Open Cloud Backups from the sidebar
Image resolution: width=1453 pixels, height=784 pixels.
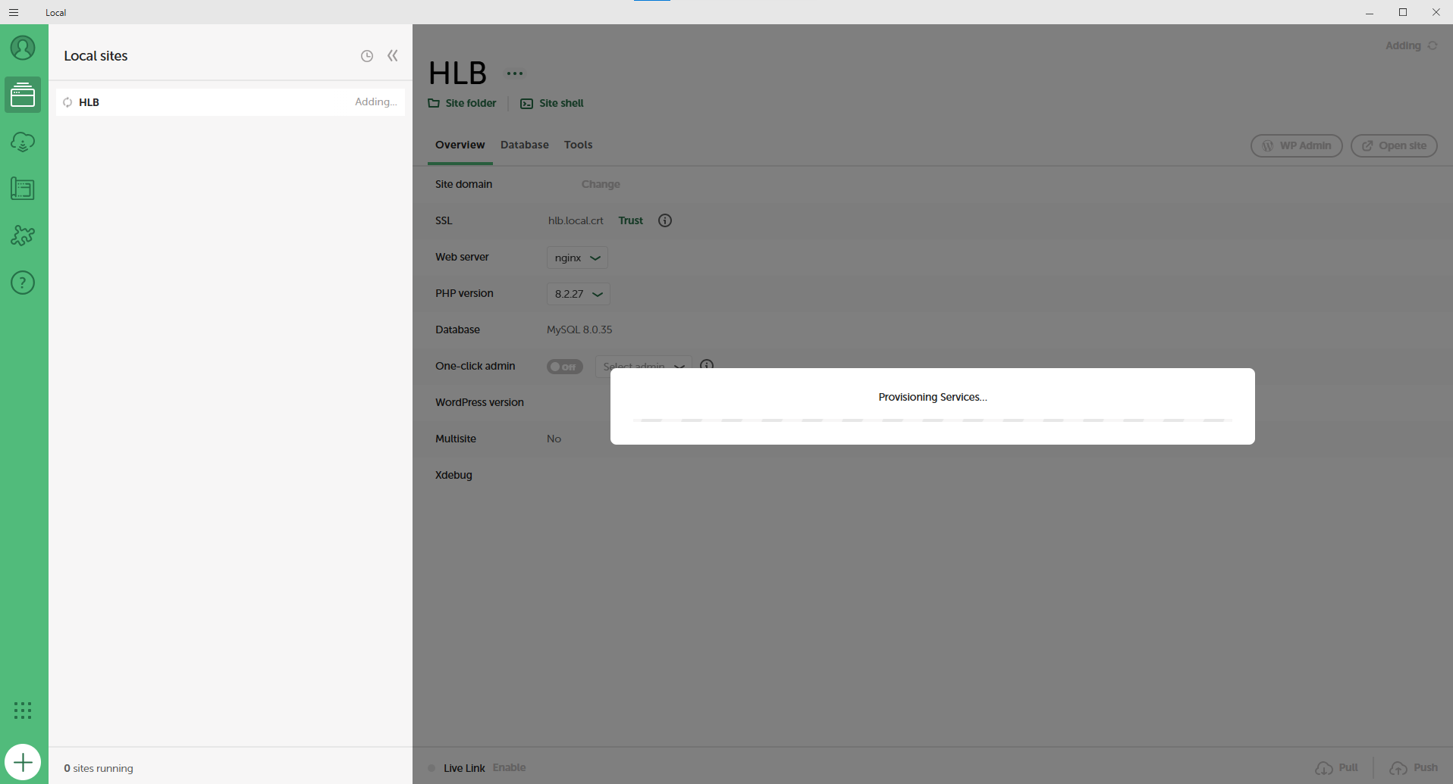[x=23, y=142]
